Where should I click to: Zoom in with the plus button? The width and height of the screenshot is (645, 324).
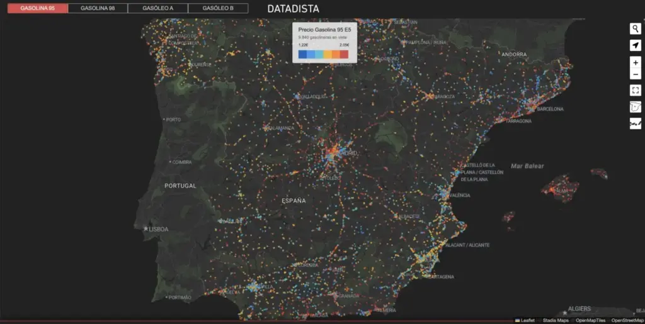[635, 63]
